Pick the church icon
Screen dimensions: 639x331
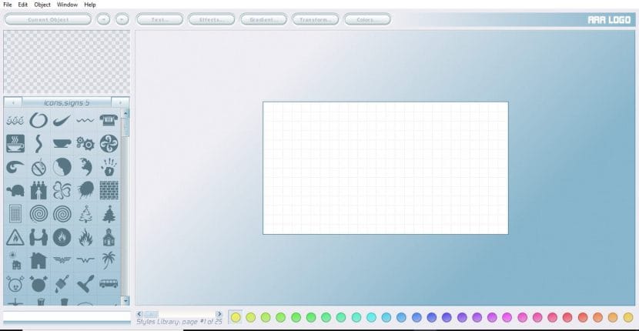point(108,236)
